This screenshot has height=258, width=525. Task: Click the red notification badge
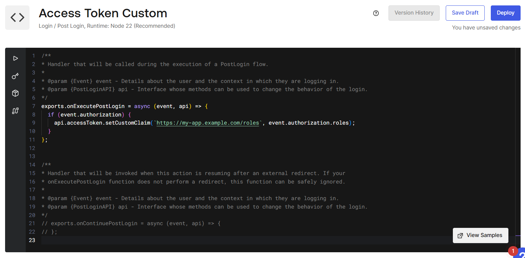click(x=513, y=251)
